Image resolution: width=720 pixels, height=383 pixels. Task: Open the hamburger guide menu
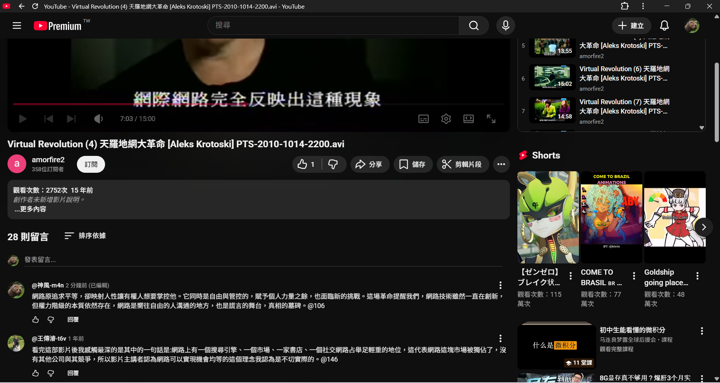pyautogui.click(x=17, y=25)
